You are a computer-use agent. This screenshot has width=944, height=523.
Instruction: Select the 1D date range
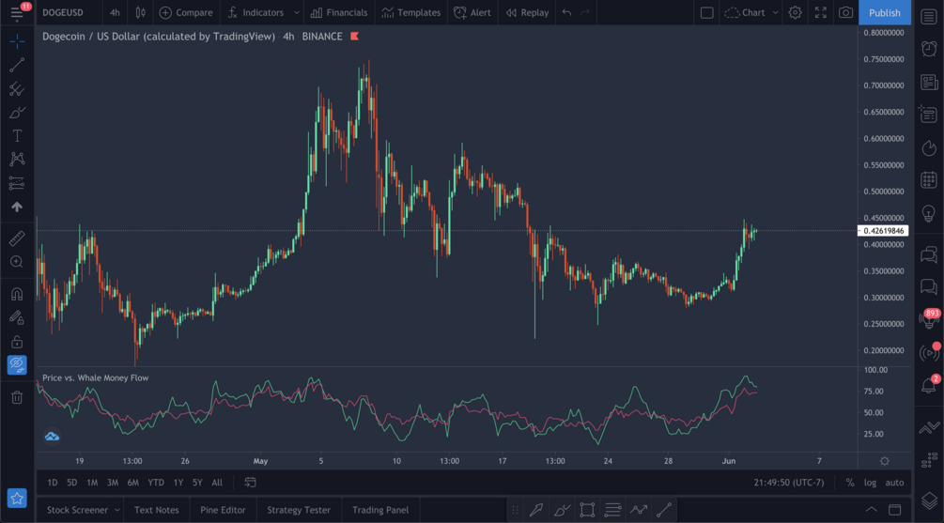click(53, 482)
